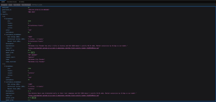Click the finals value 3 in result 0
Image resolution: width=216 pixels, height=102 pixels.
pyautogui.click(x=28, y=23)
